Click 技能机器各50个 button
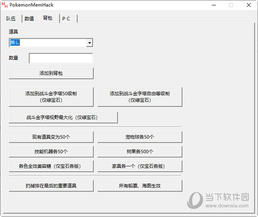Screen dimensions: 258x217 (51, 152)
